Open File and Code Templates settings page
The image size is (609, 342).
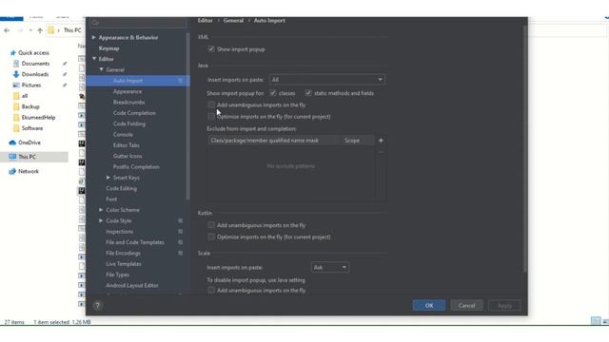(x=135, y=242)
